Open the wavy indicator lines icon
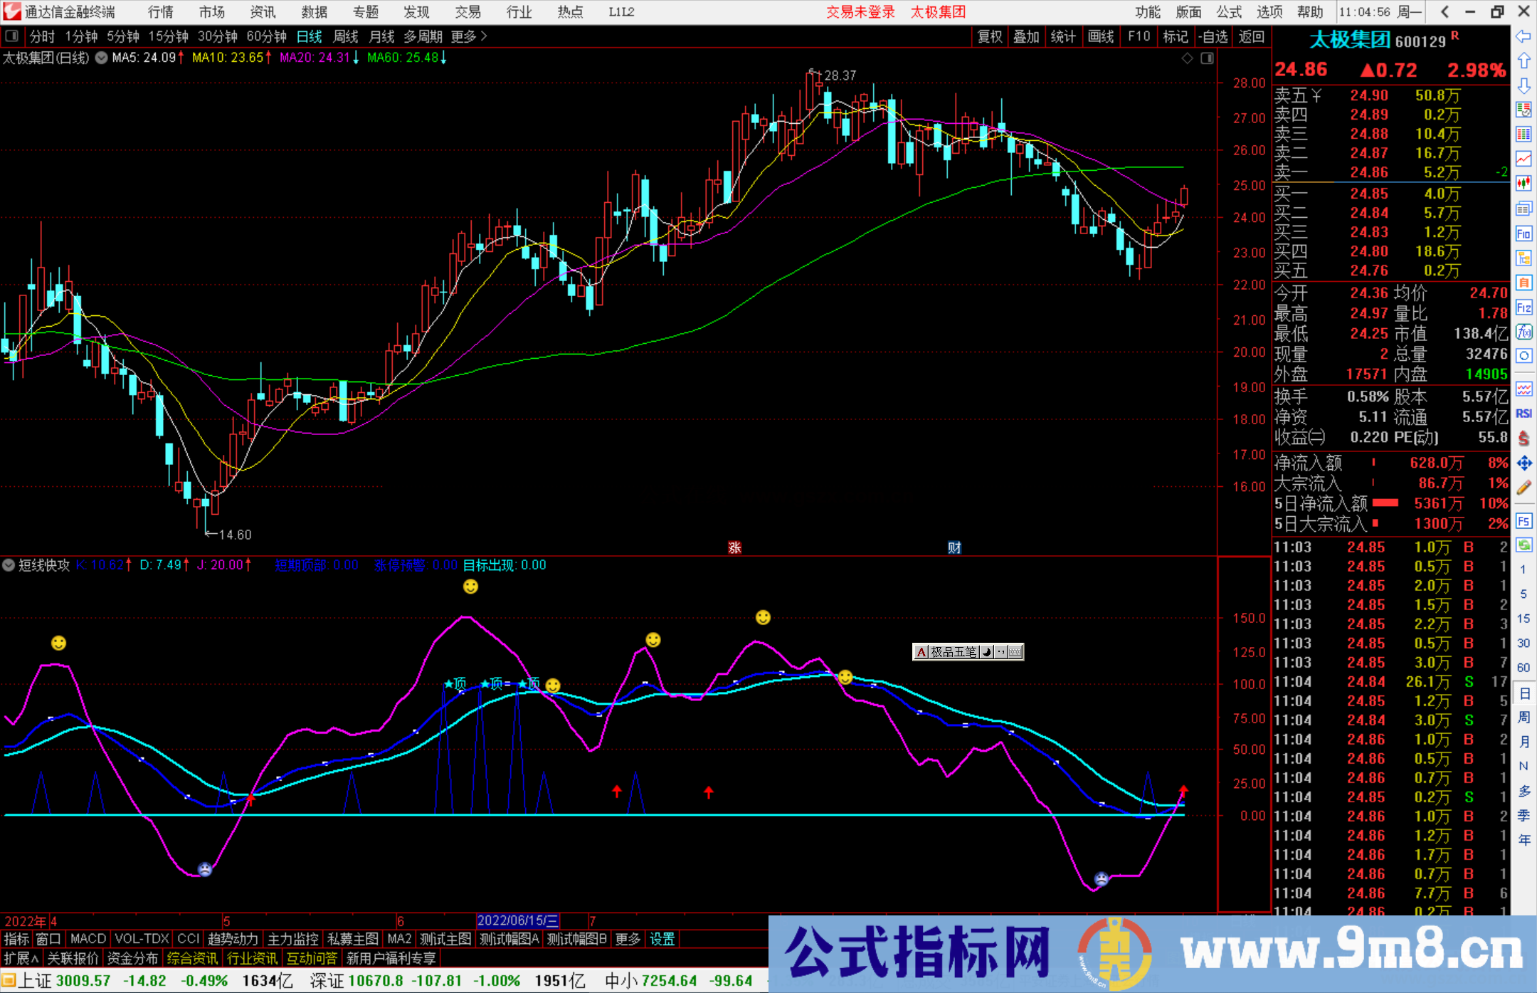 (x=1523, y=389)
